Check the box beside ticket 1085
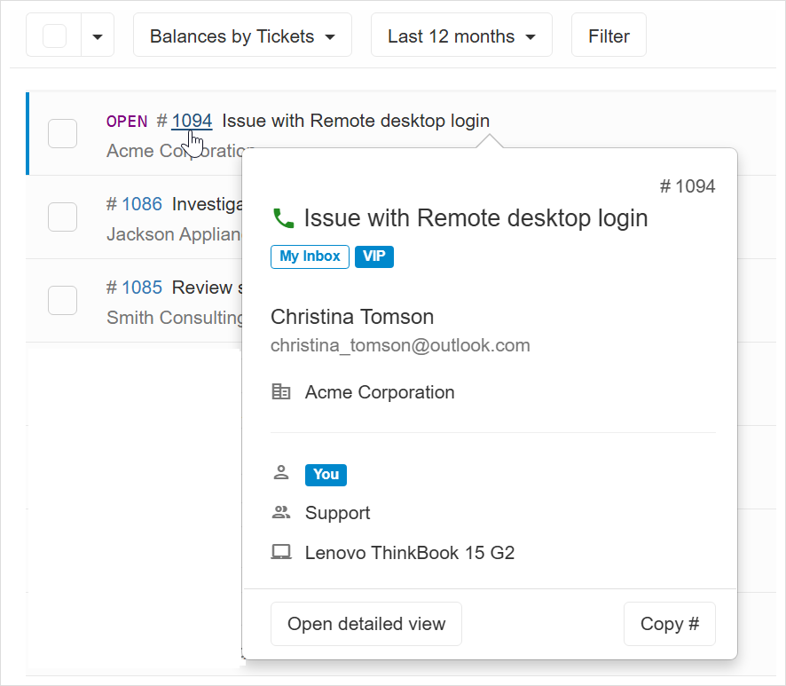786x686 pixels. click(x=62, y=301)
